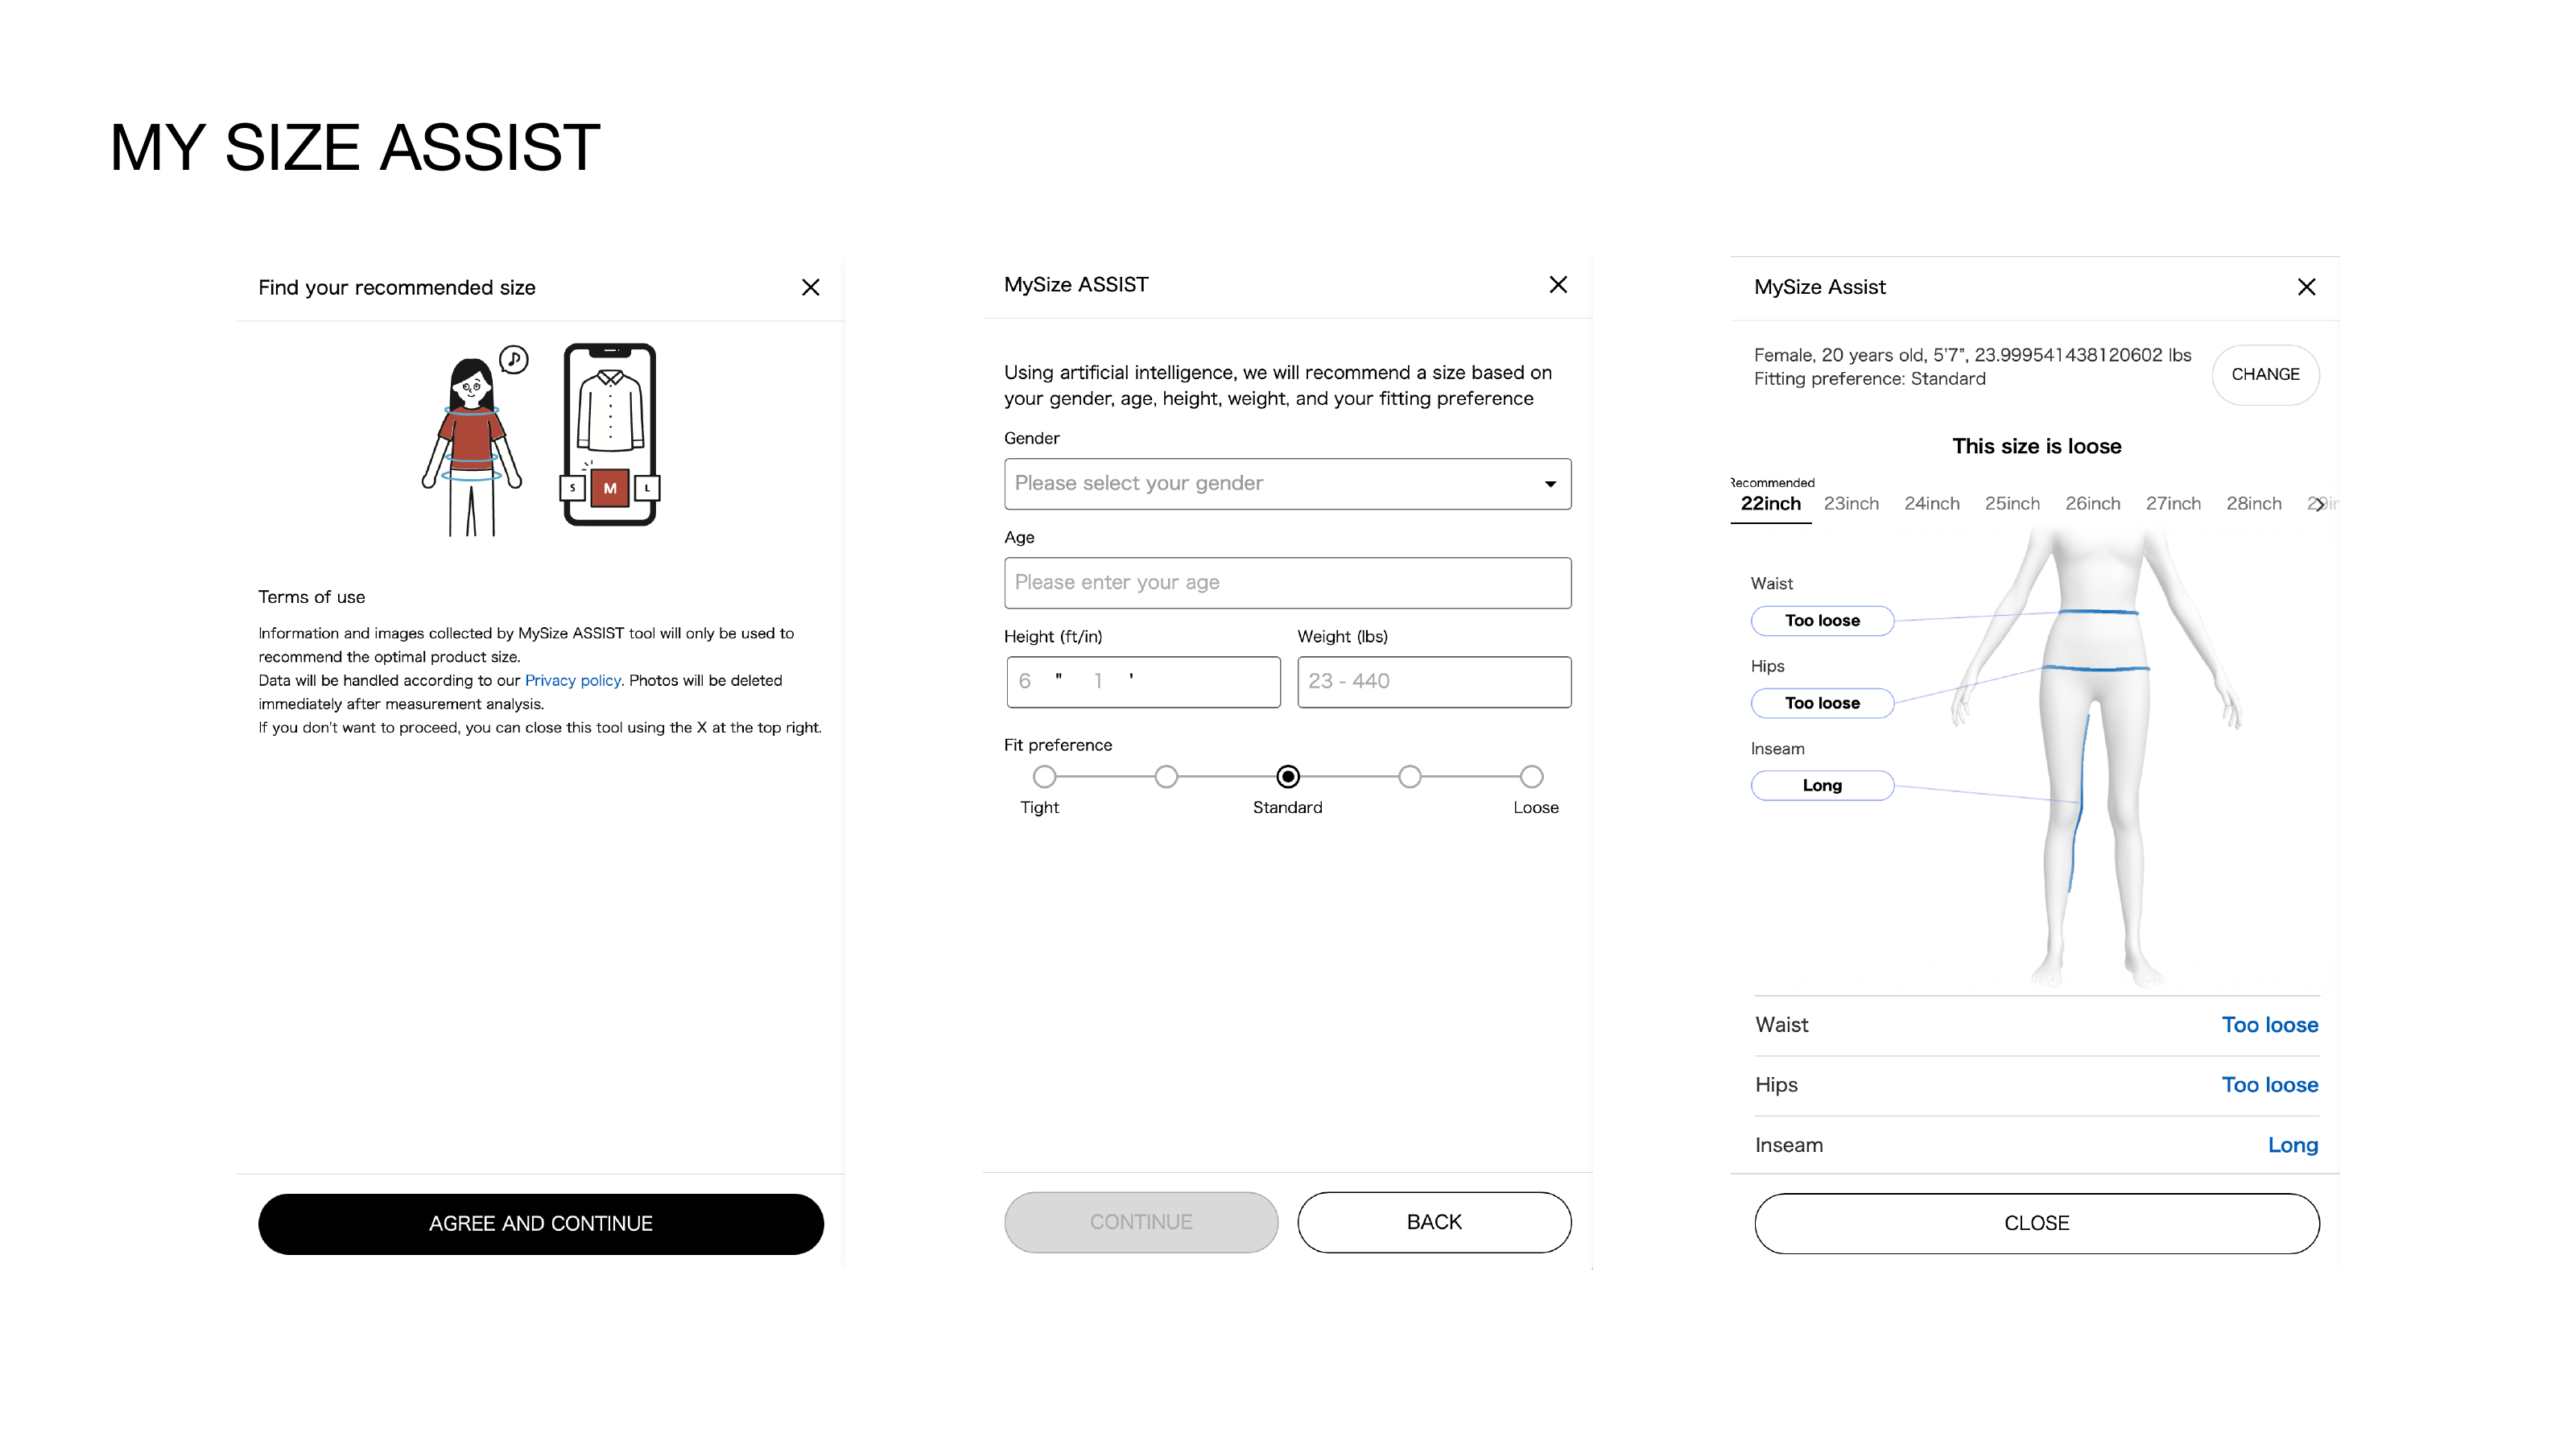Close the MySize Assist results panel
2576x1449 pixels.
click(x=2306, y=287)
